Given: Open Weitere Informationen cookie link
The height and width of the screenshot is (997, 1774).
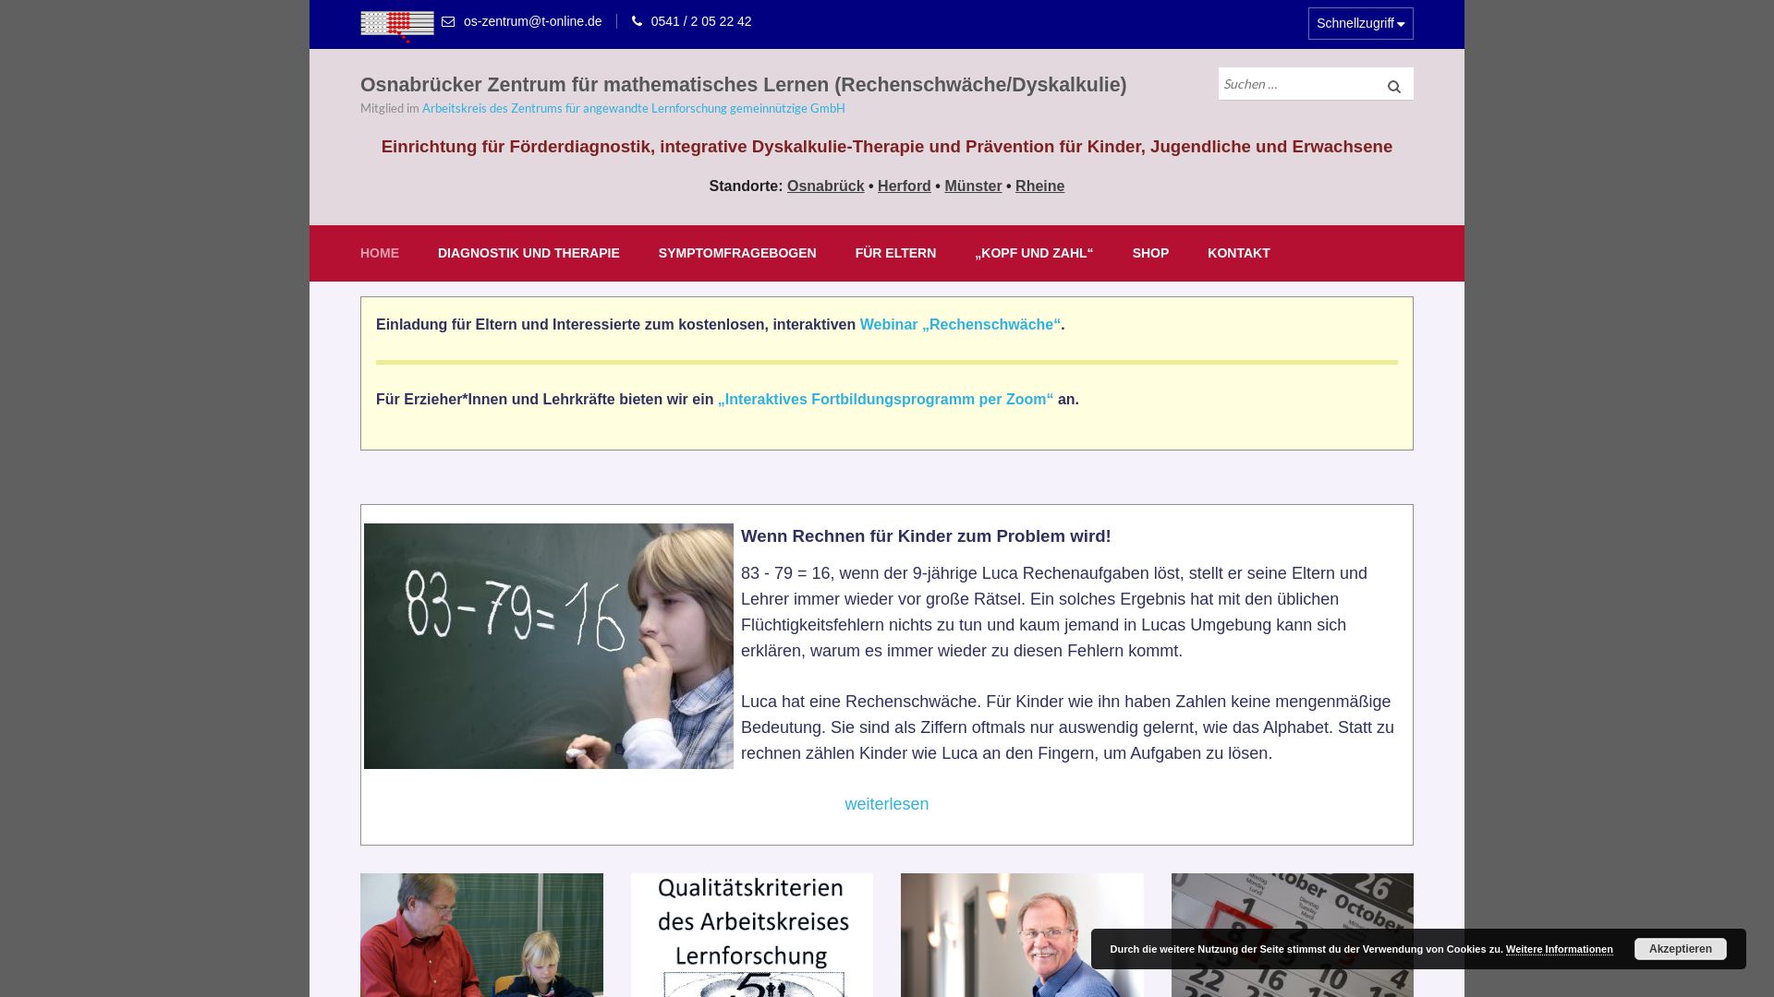Looking at the screenshot, I should pyautogui.click(x=1560, y=950).
